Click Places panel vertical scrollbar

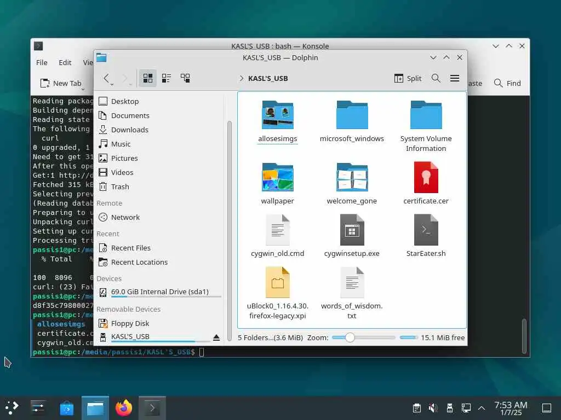230,231
